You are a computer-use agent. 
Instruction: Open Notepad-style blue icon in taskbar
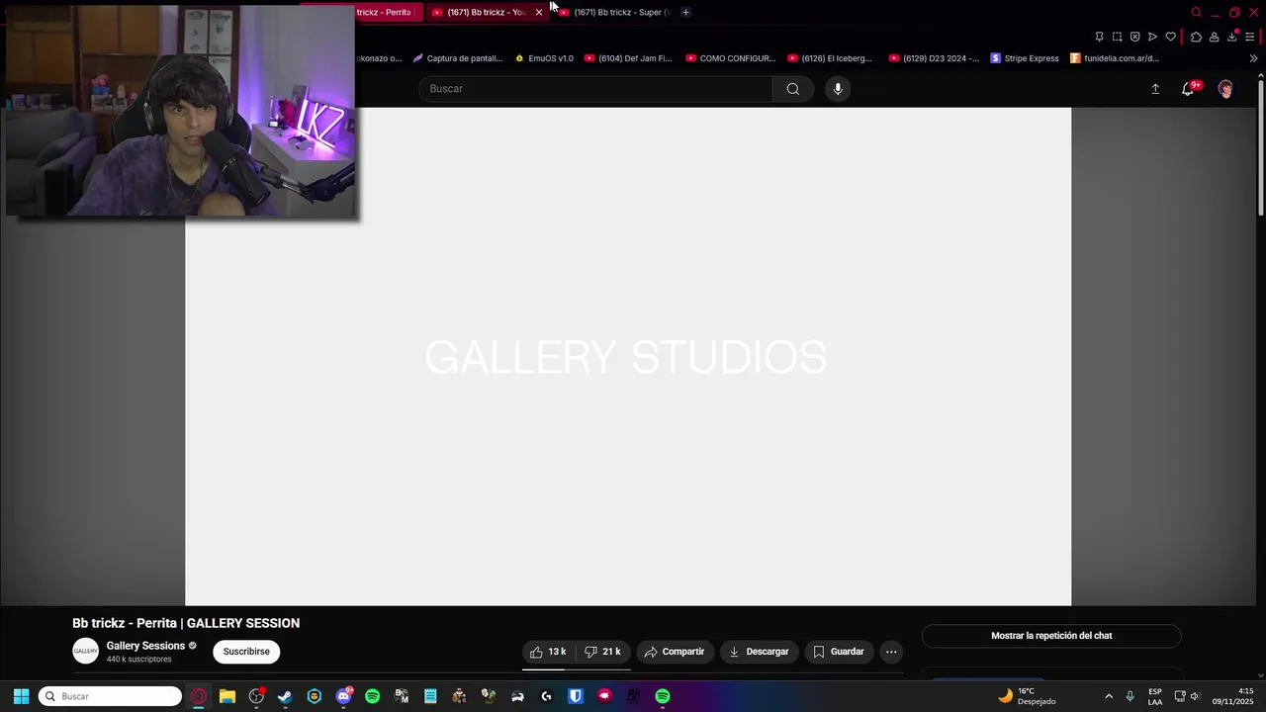430,696
